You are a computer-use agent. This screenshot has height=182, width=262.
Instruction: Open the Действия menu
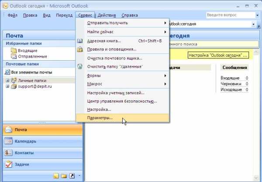point(107,15)
